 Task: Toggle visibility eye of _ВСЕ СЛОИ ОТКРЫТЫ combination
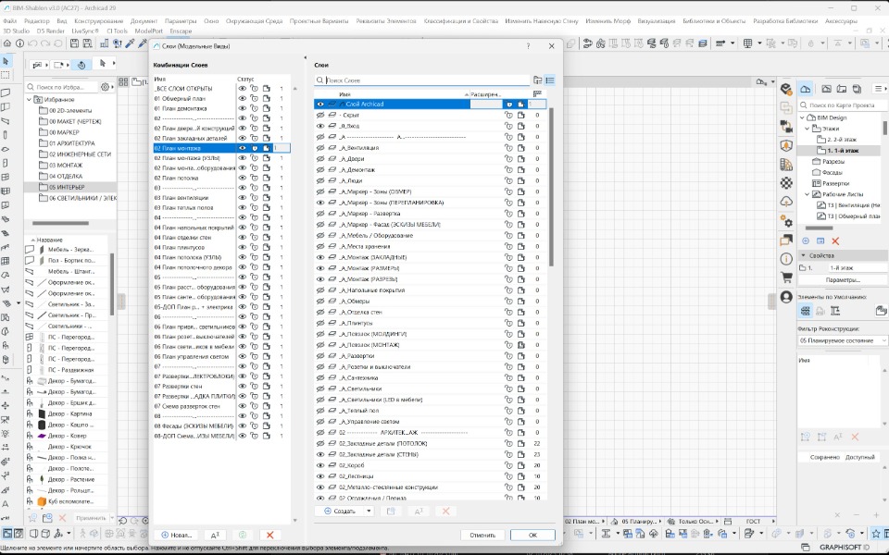tap(242, 89)
